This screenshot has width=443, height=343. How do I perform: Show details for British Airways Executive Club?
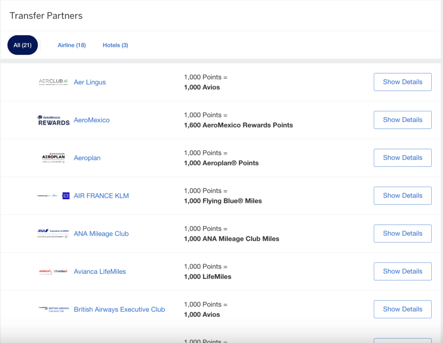(402, 309)
